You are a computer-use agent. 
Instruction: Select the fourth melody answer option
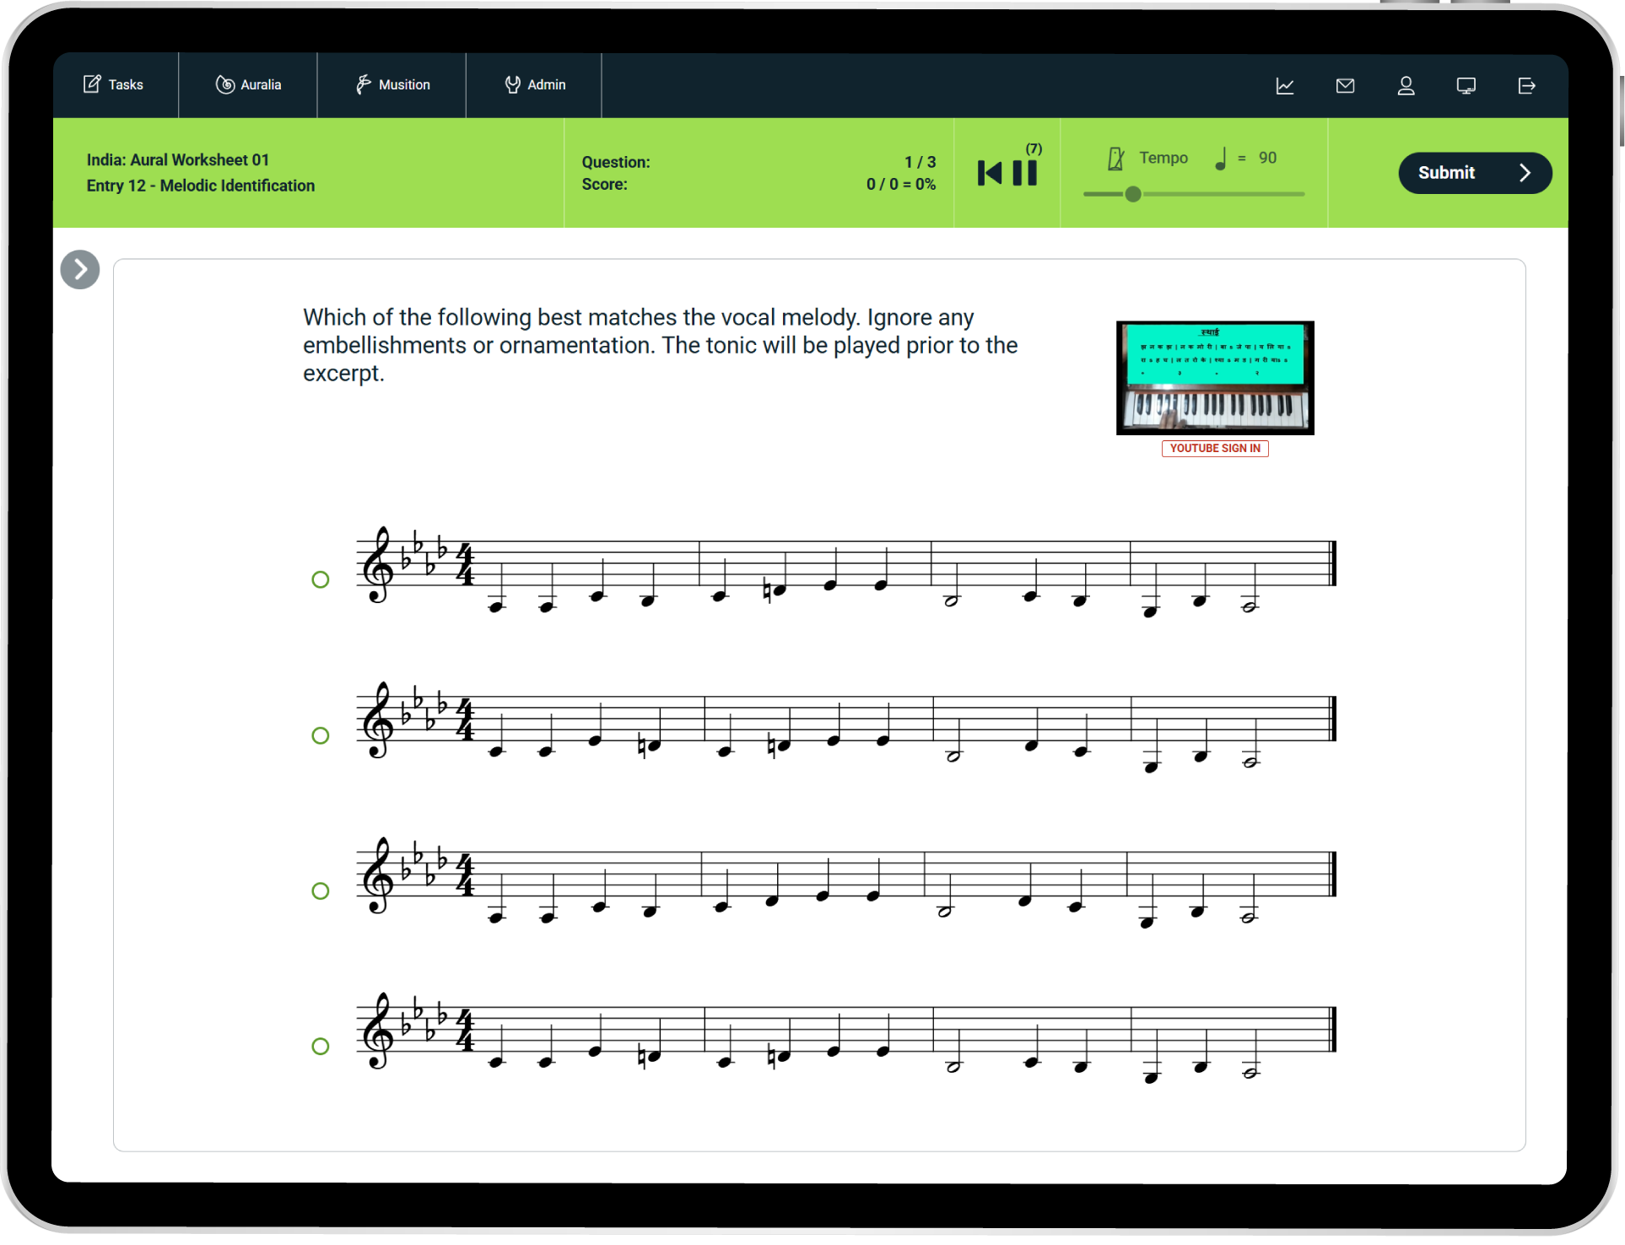click(x=321, y=1046)
